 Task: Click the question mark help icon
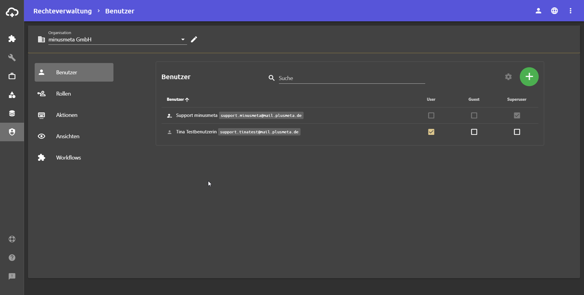tap(12, 258)
